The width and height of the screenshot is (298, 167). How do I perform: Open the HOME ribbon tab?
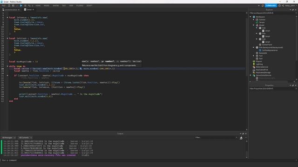click(x=38, y=6)
